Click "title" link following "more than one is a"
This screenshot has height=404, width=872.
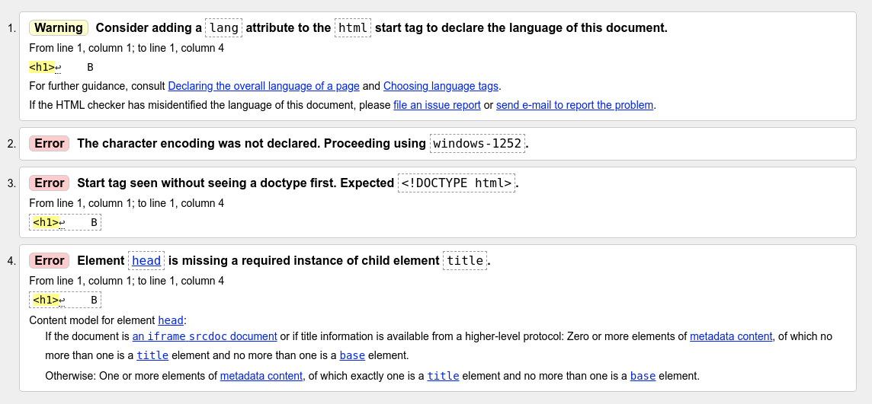pyautogui.click(x=152, y=355)
